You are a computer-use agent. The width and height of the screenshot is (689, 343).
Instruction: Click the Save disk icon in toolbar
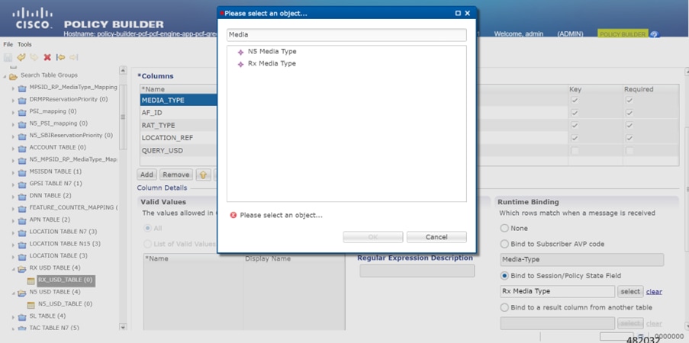click(x=8, y=57)
